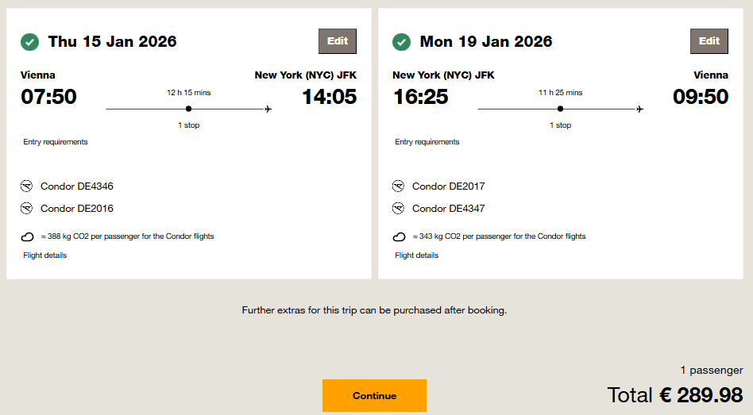Edit the Thu 15 Jan 2026 flight
This screenshot has height=415, width=753.
338,41
